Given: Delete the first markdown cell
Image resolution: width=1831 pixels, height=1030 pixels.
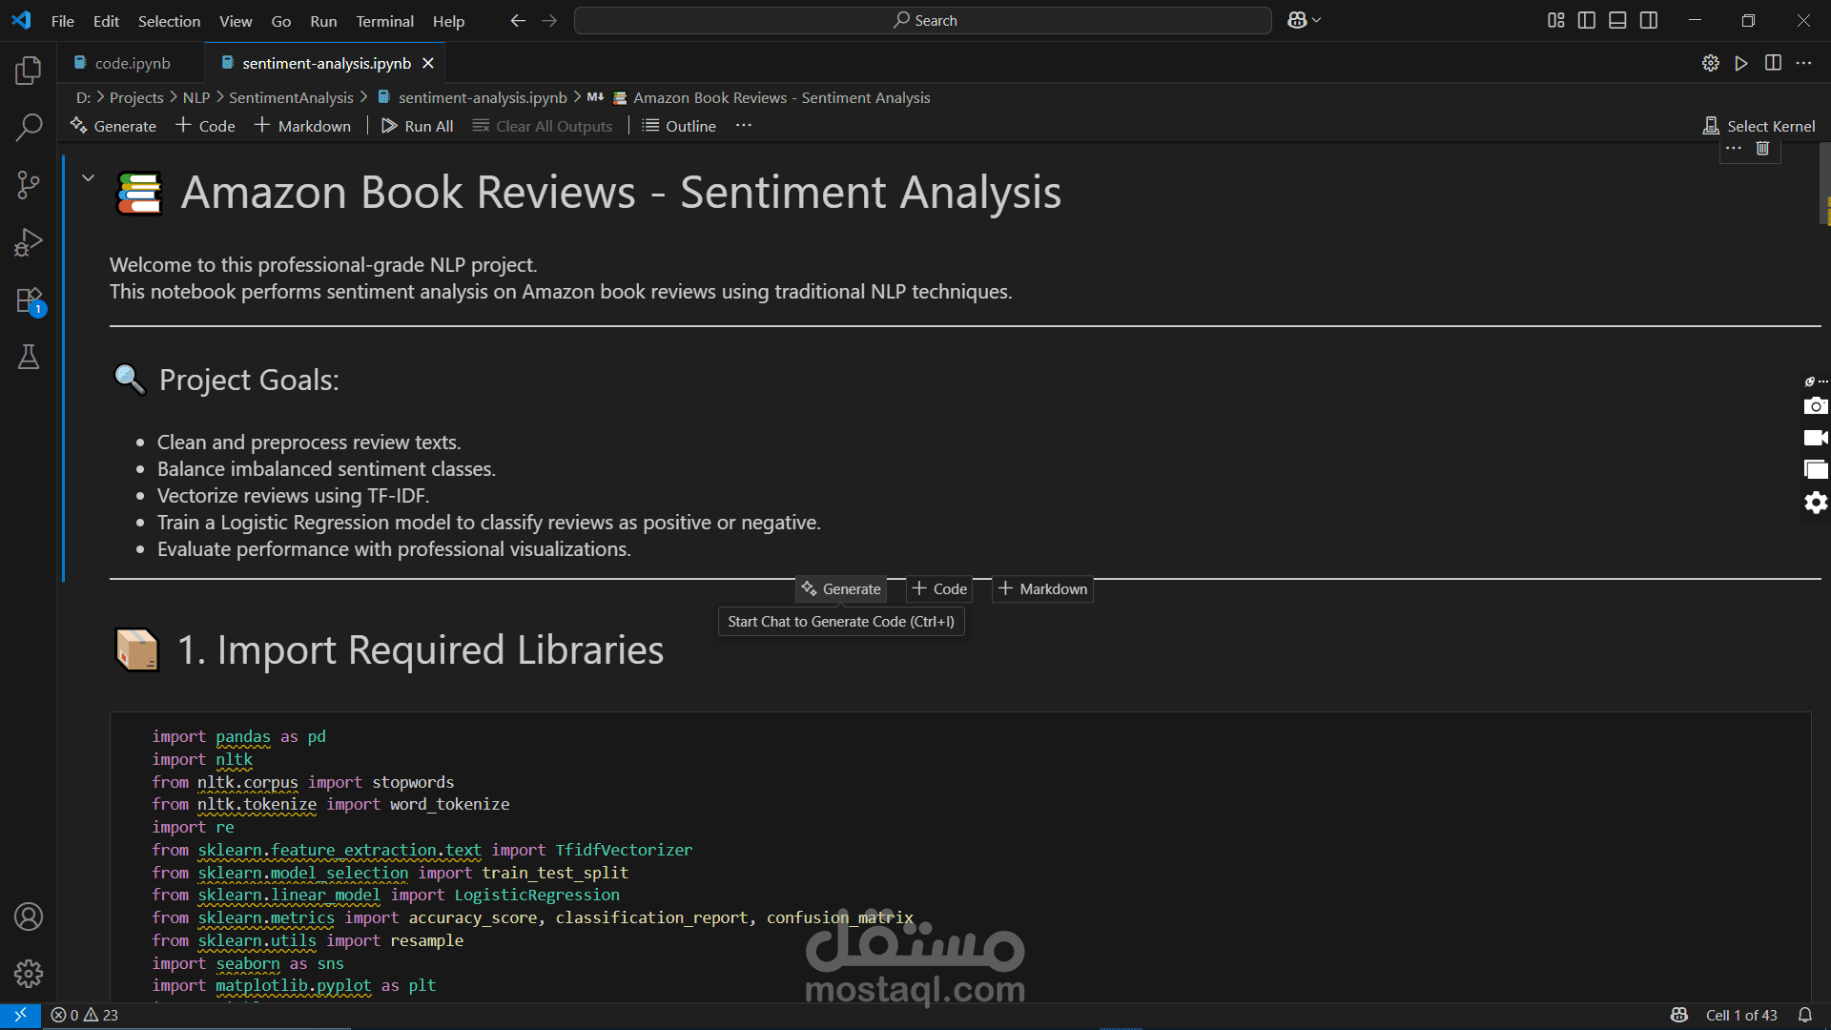Looking at the screenshot, I should click(x=1762, y=149).
